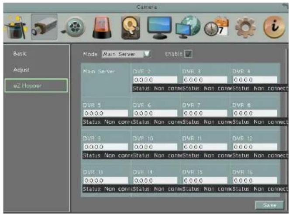
Task: Open the hard disk Storage icon
Action: click(131, 28)
